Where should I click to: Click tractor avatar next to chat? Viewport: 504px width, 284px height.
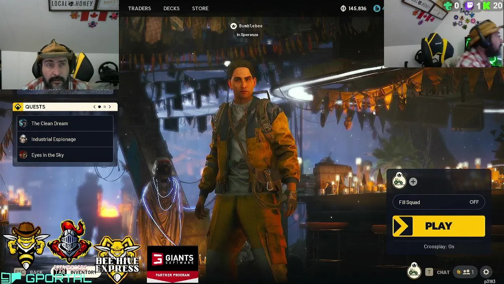click(414, 271)
